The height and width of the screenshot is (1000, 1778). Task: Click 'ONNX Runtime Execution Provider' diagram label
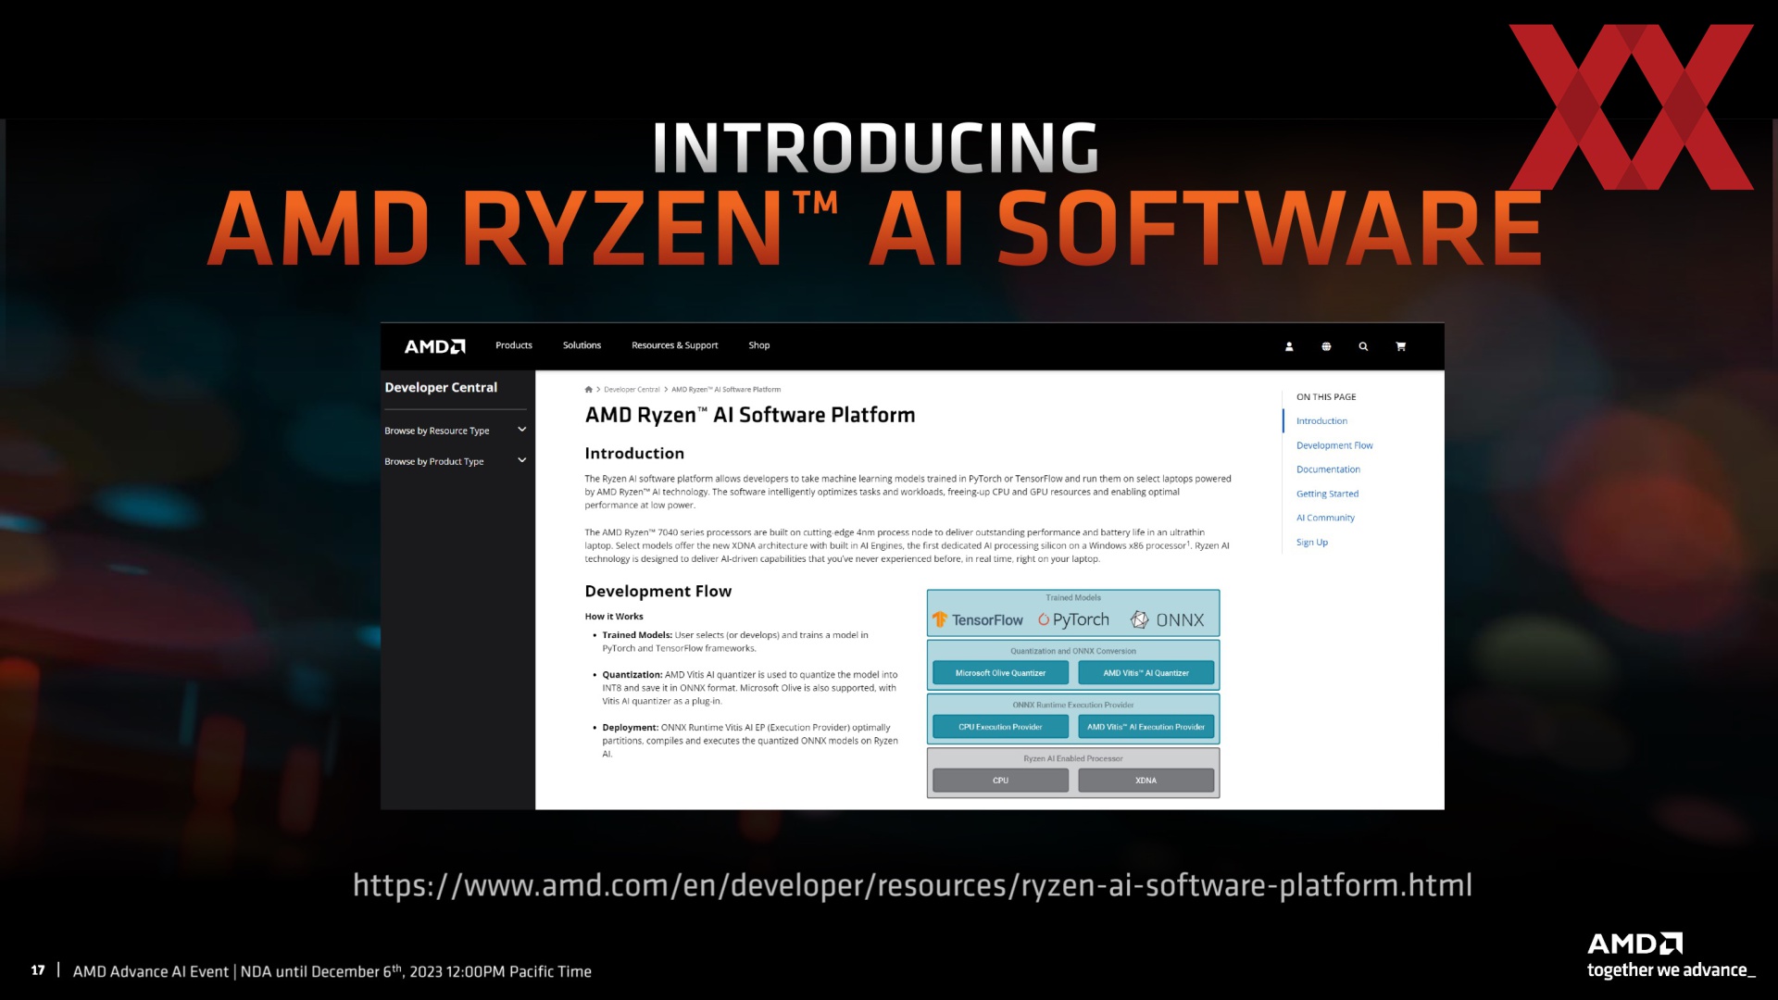(x=1072, y=705)
